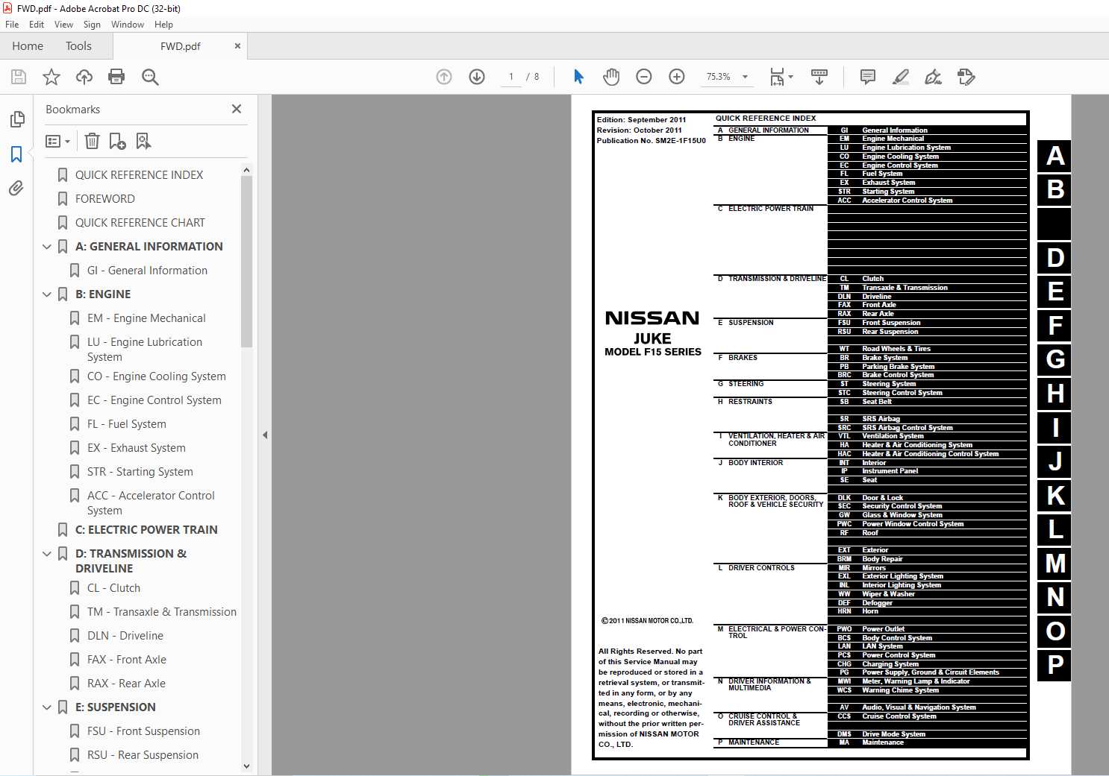This screenshot has height=776, width=1109.
Task: Toggle the Bookmarks side panel icon
Action: (16, 154)
